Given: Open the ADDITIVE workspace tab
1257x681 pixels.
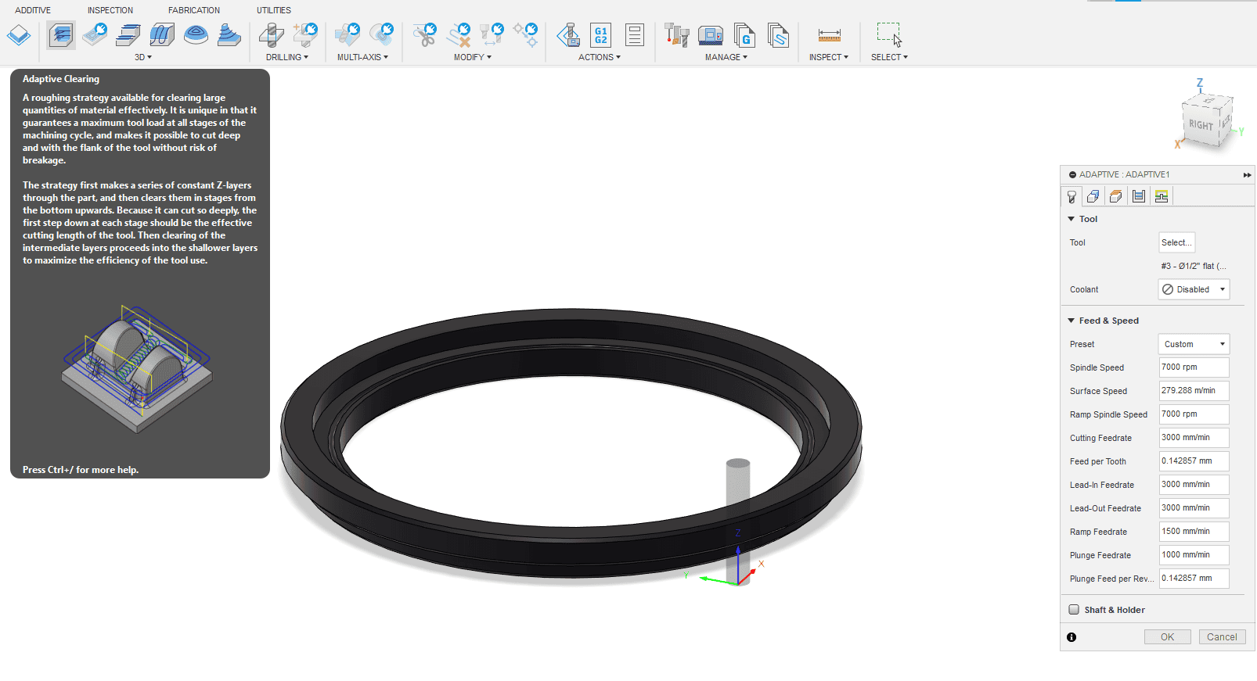Looking at the screenshot, I should coord(33,10).
